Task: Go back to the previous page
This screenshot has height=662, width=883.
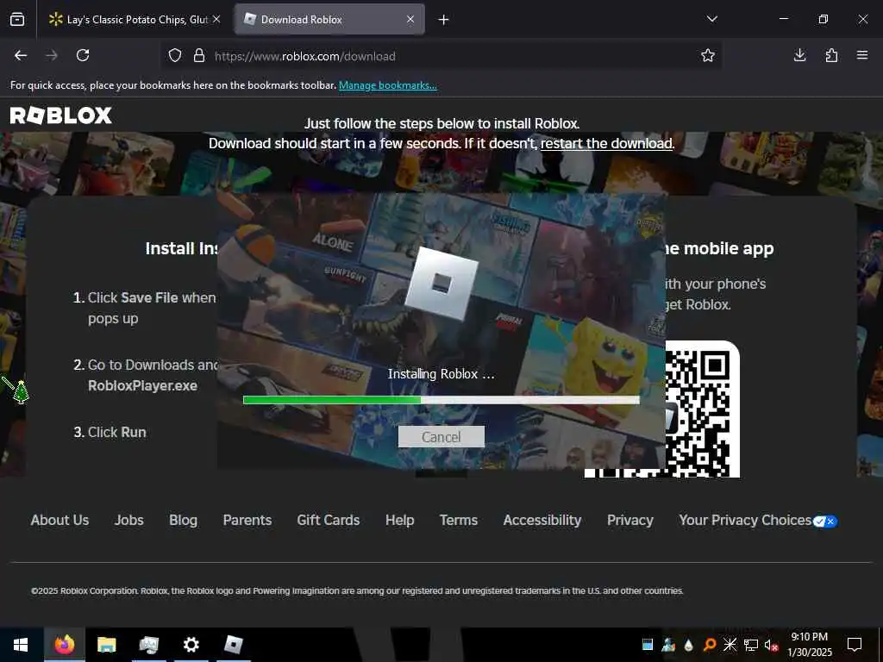Action: 21,55
